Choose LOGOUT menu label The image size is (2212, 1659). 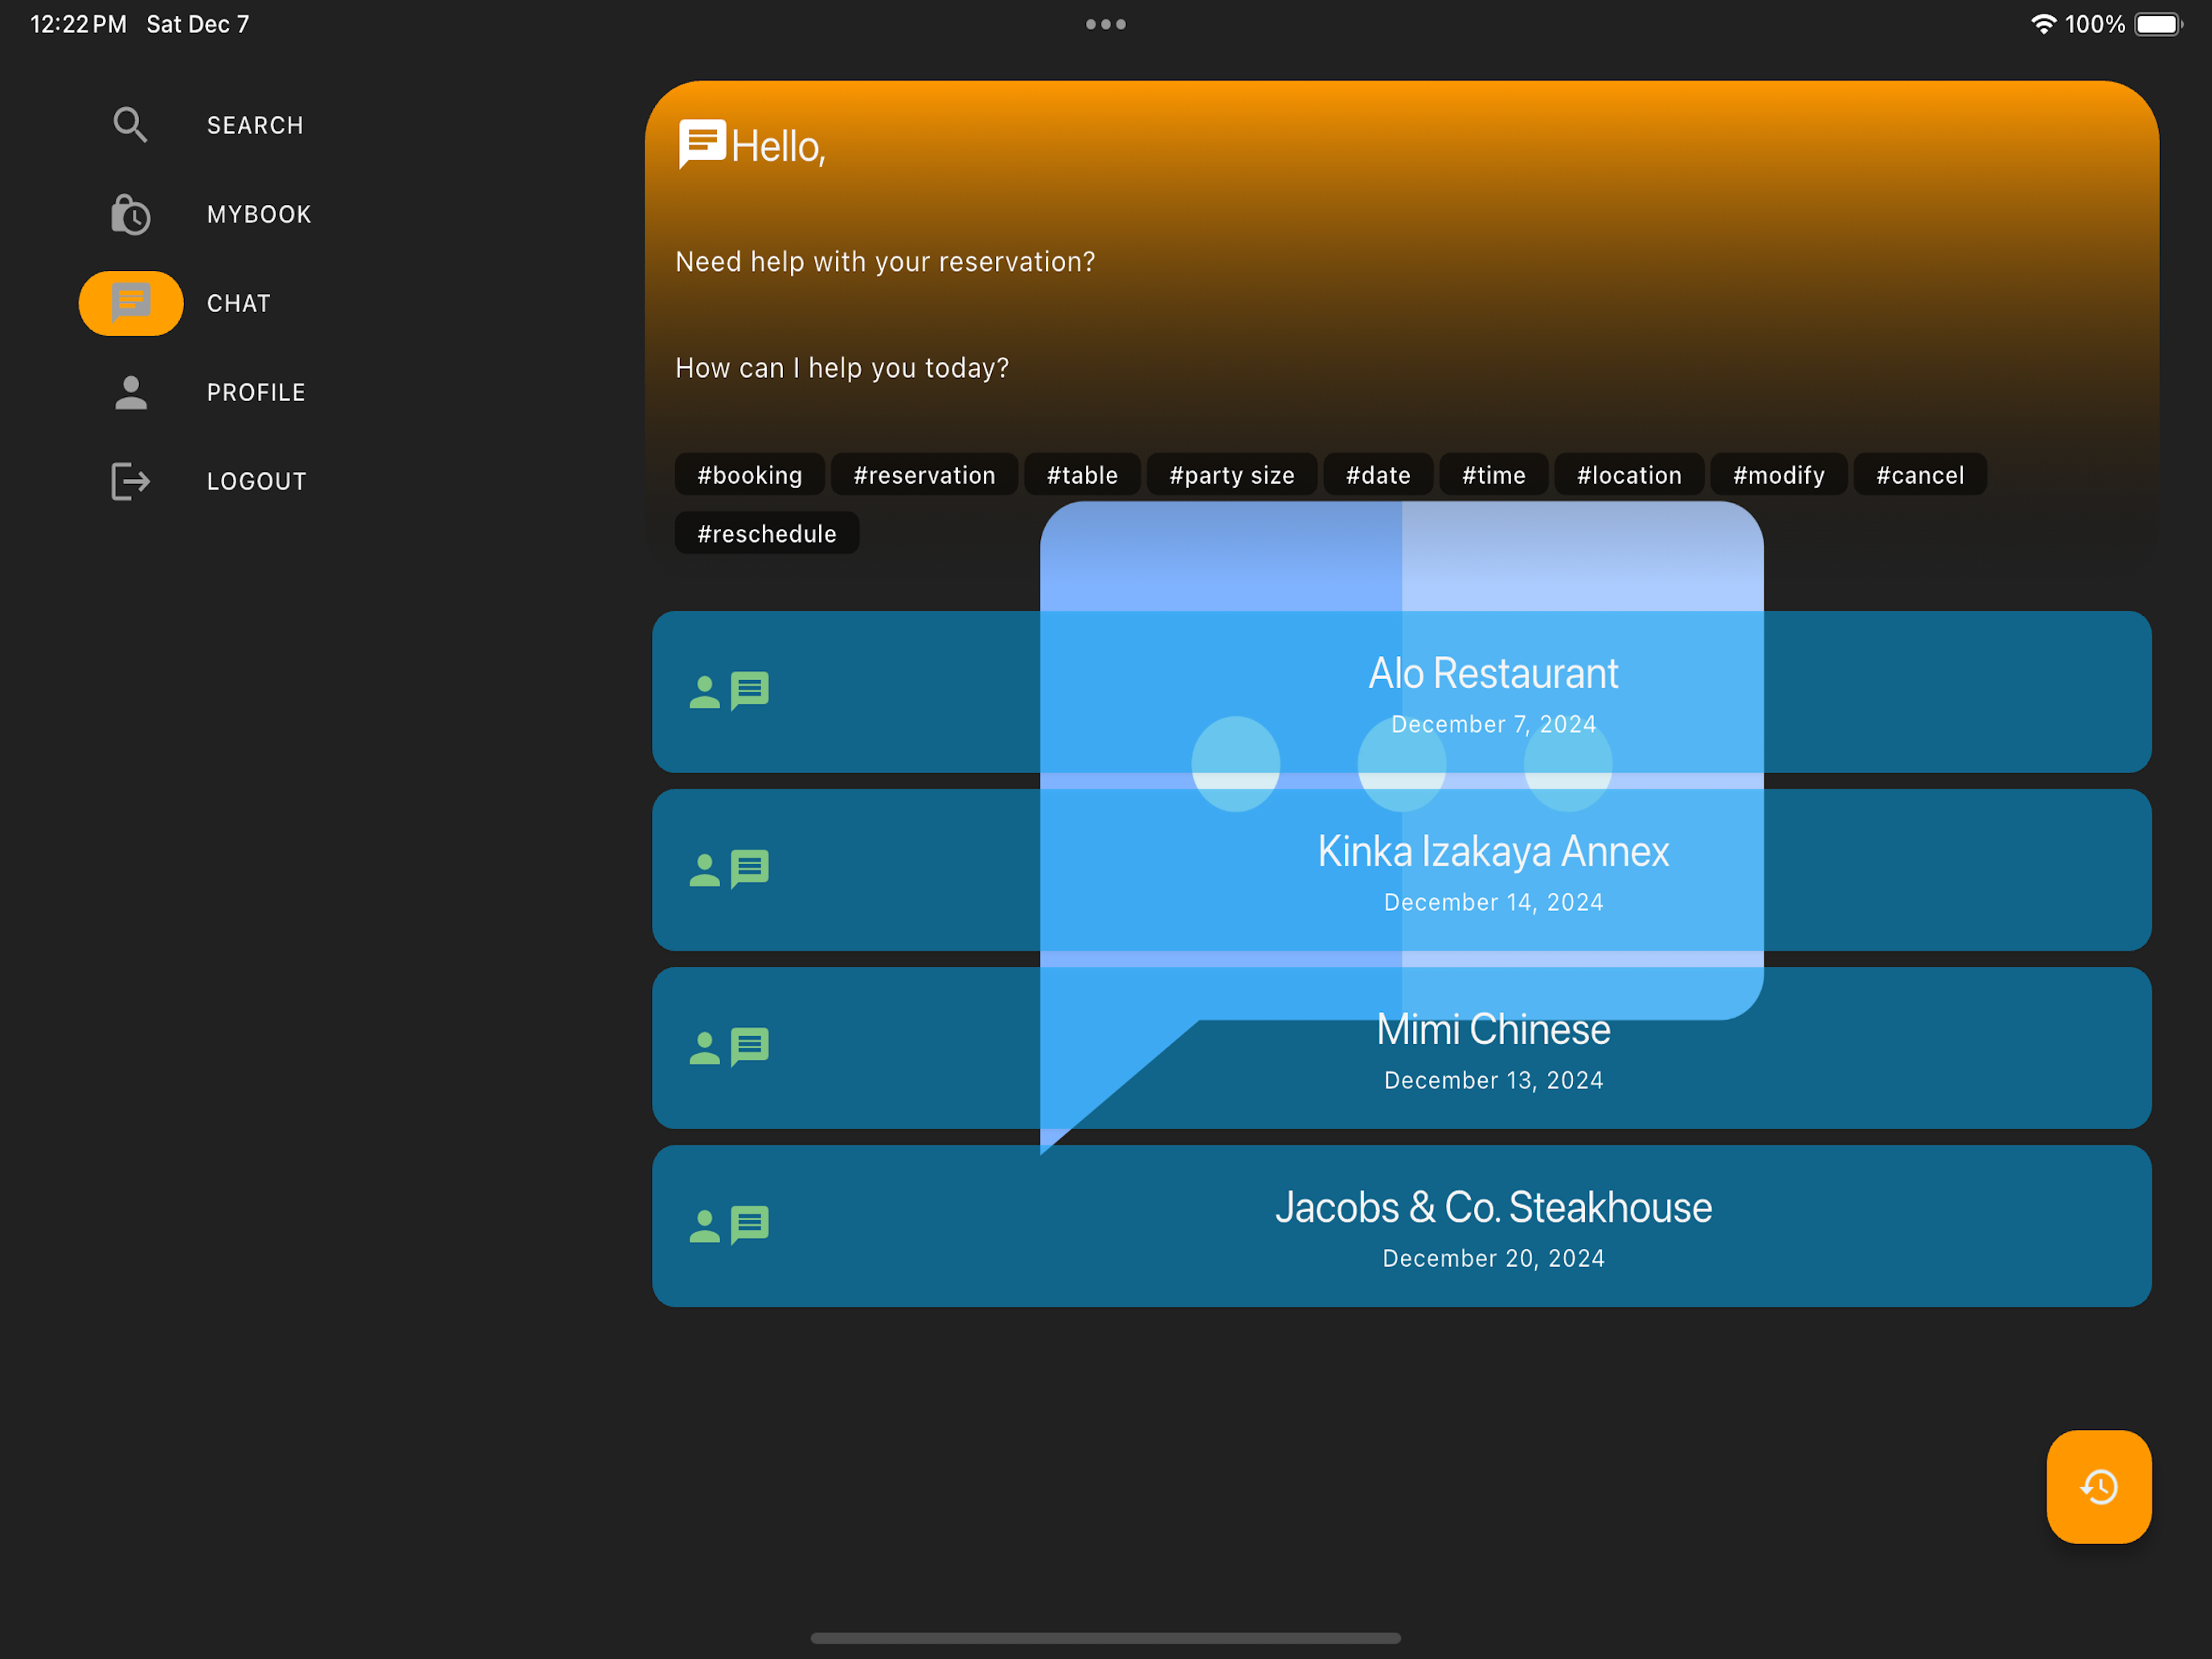pyautogui.click(x=257, y=481)
